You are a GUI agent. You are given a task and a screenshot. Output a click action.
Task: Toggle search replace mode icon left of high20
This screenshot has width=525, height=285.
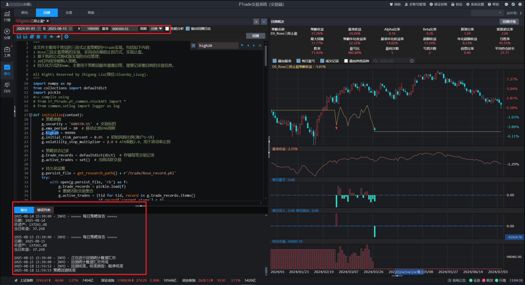coord(193,46)
